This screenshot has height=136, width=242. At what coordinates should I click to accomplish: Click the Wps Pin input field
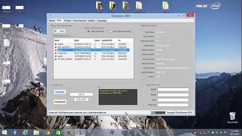(173, 105)
